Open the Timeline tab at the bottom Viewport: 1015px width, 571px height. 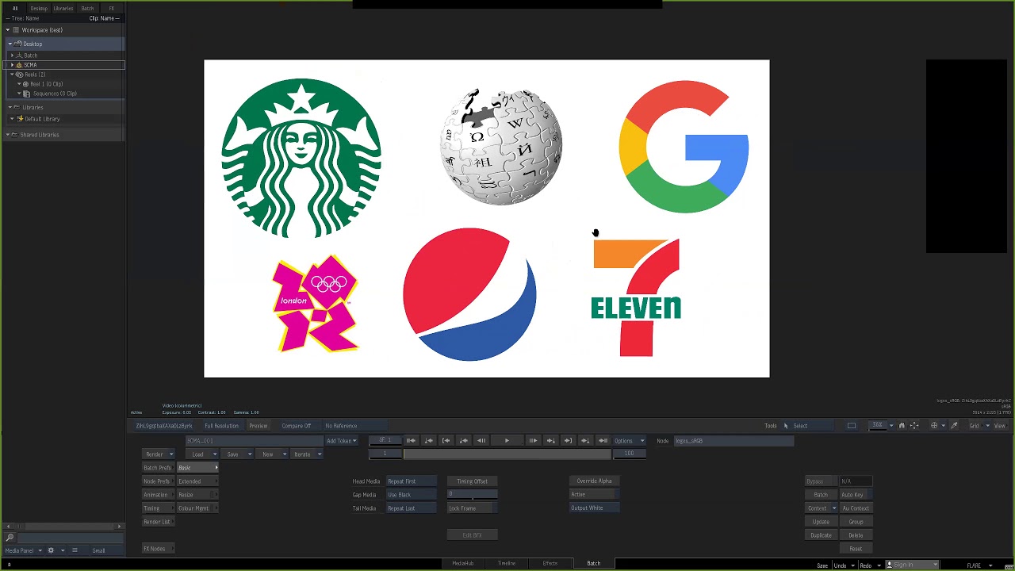pyautogui.click(x=507, y=563)
